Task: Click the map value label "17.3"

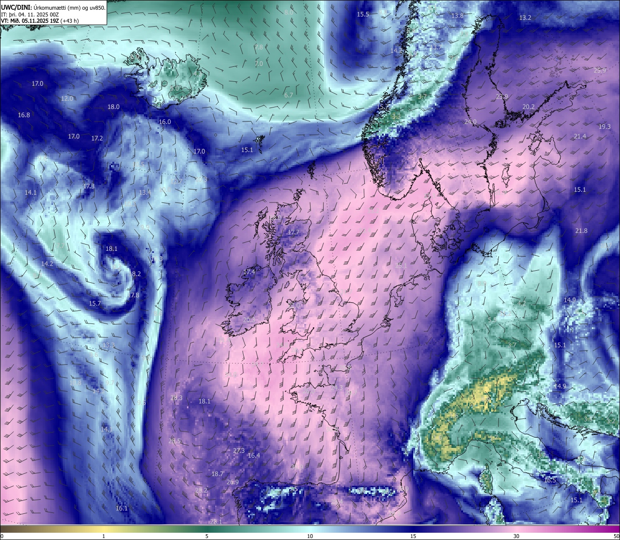Action: (89, 186)
